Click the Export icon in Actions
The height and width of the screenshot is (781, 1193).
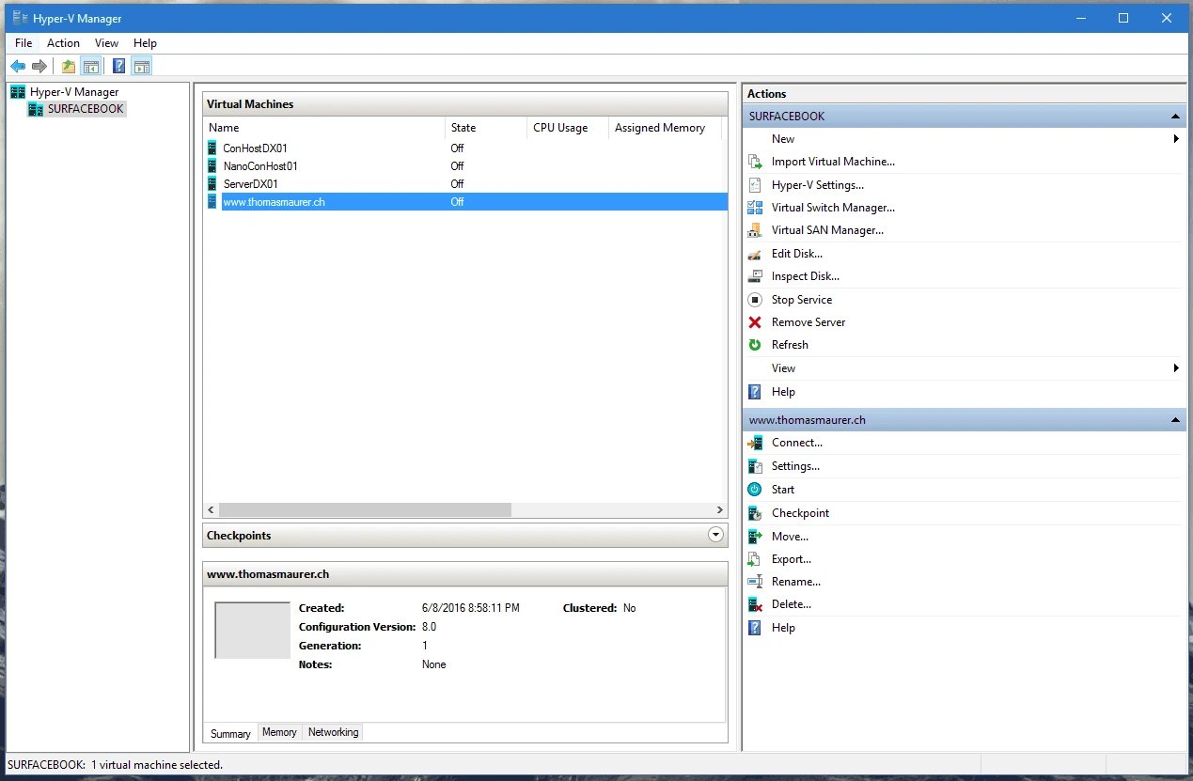click(755, 559)
